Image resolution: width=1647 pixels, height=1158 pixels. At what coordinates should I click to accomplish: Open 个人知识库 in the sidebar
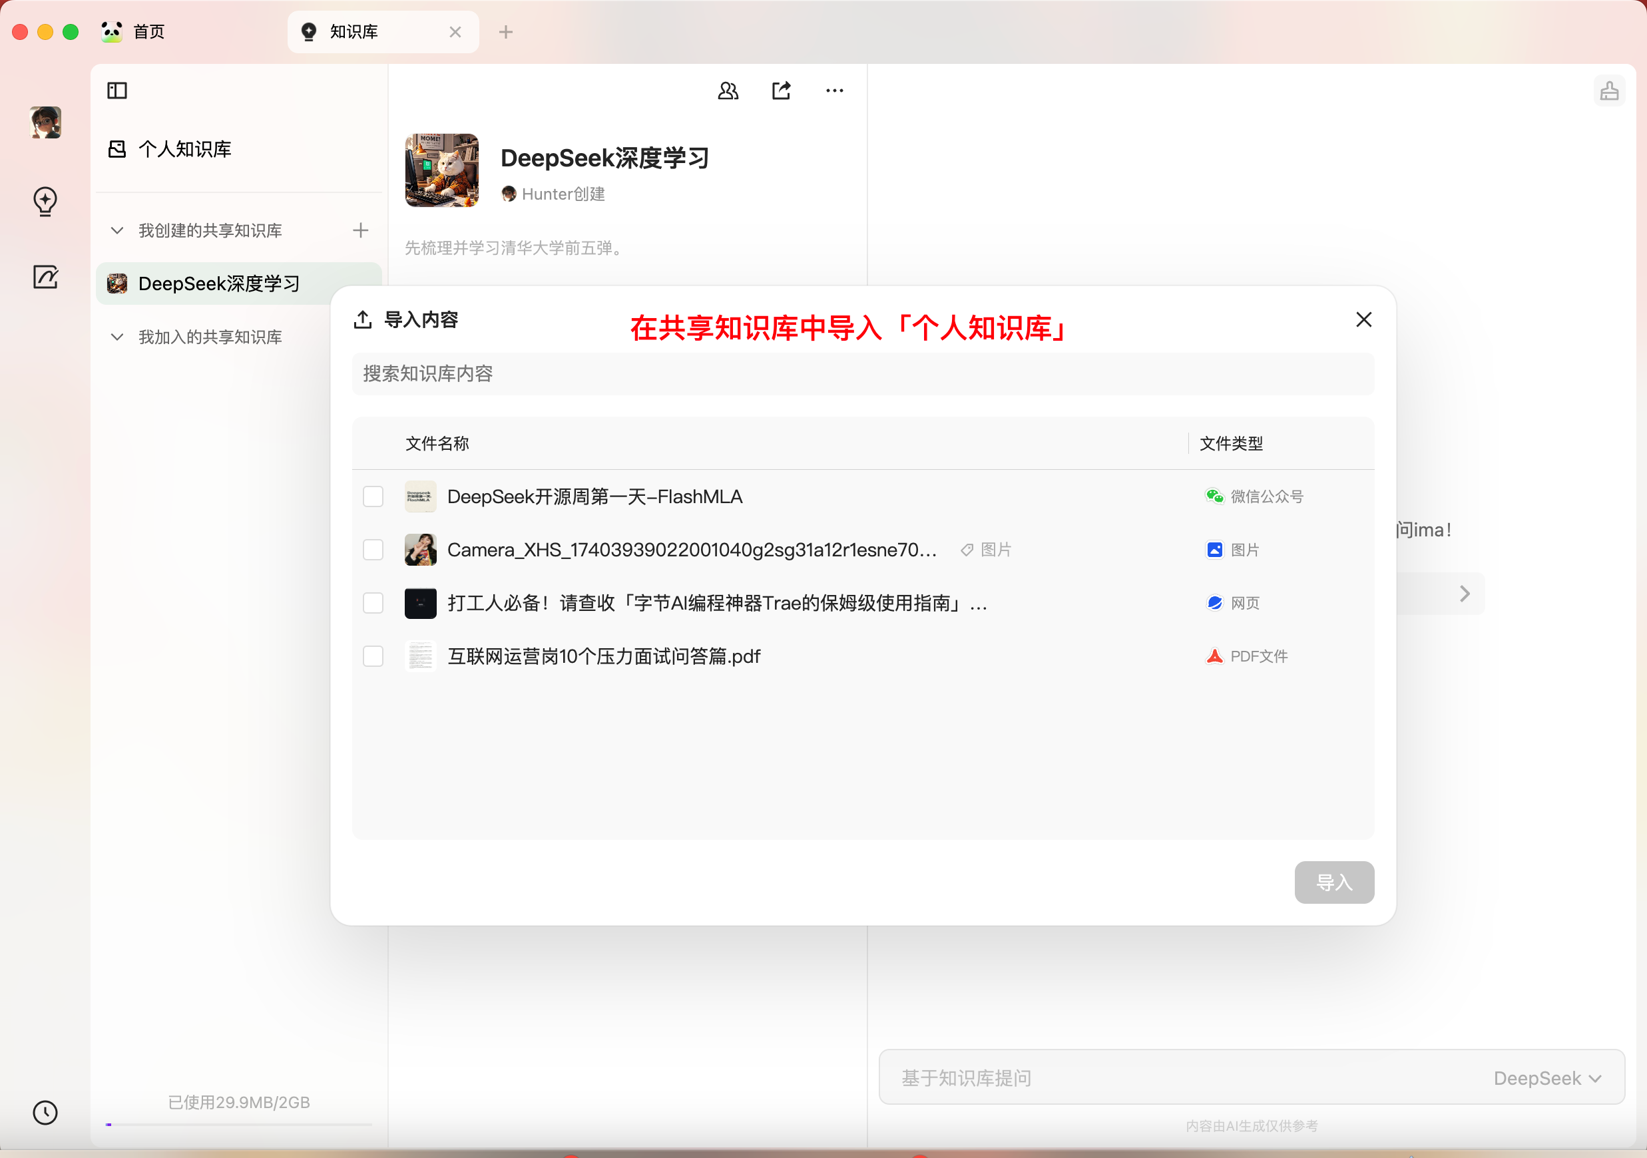coord(184,149)
